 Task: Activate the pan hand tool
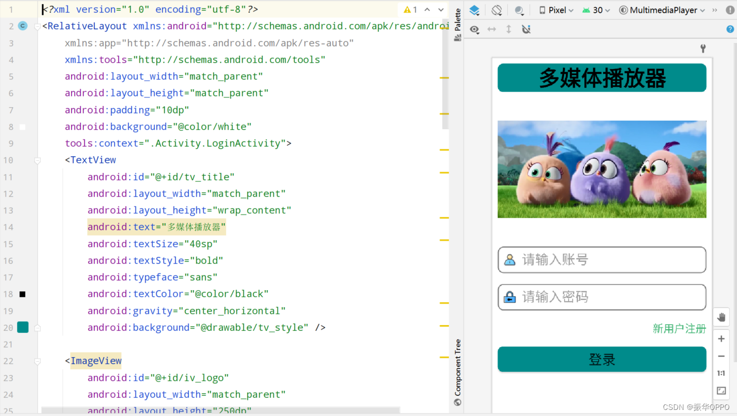point(721,318)
